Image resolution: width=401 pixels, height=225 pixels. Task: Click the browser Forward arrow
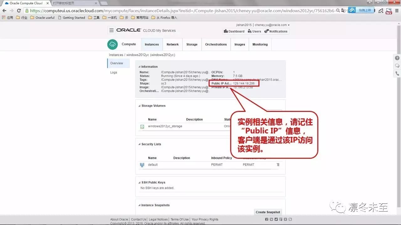coord(12,10)
